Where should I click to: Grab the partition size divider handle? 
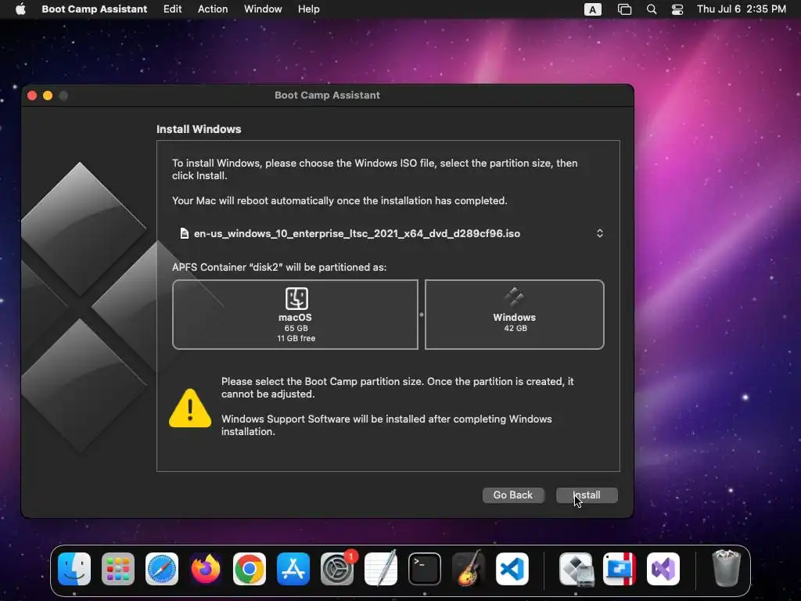point(422,315)
